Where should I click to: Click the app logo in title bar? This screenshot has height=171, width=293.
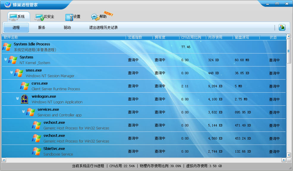tap(8, 4)
